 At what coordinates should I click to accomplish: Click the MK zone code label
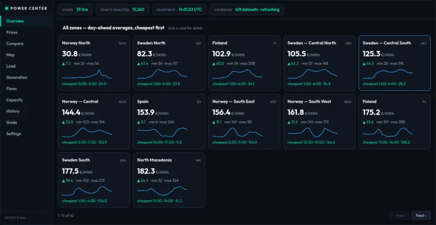point(199,160)
